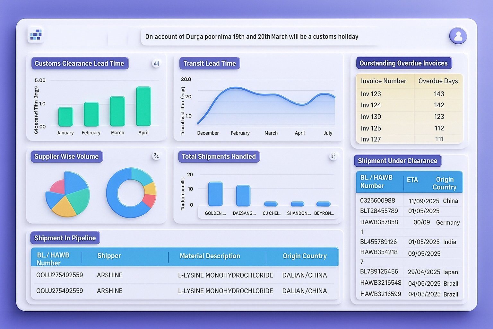This screenshot has height=329, width=493.
Task: Sort by ETA column header
Action: pyautogui.click(x=412, y=180)
